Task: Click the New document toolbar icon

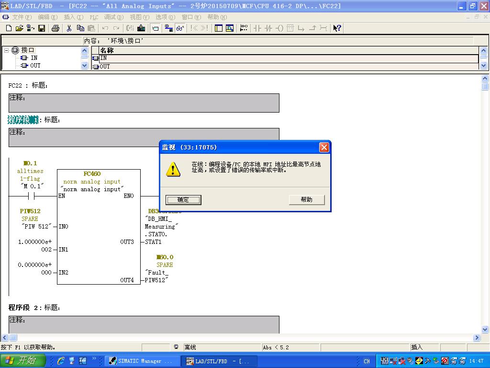Action: [x=9, y=28]
